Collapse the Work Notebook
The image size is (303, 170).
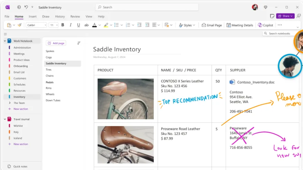[x=5, y=41]
